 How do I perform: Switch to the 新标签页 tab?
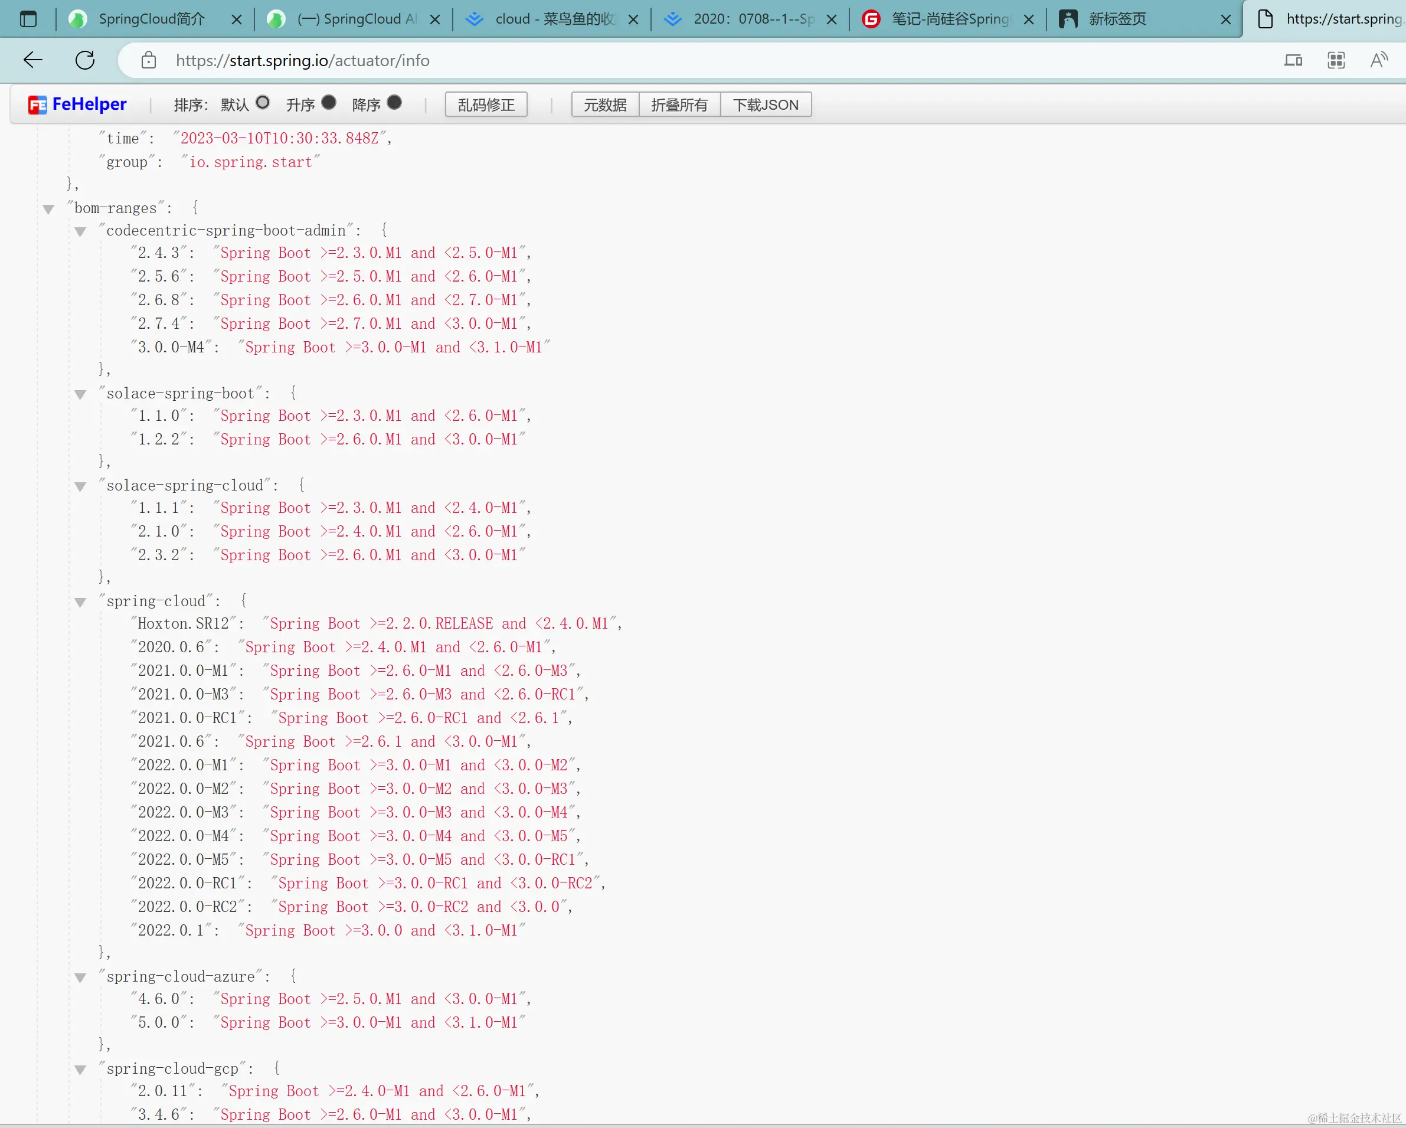point(1117,19)
